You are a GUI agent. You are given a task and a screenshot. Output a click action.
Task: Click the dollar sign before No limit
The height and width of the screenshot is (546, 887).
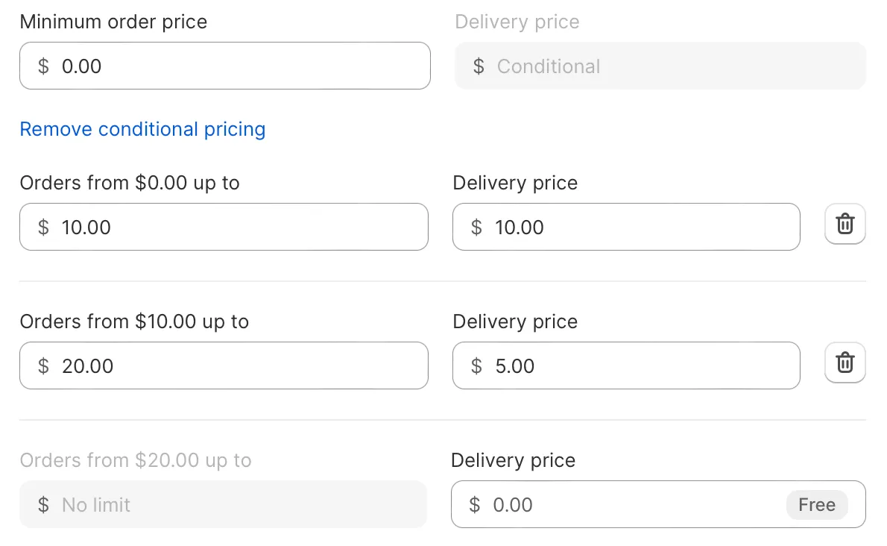point(43,505)
